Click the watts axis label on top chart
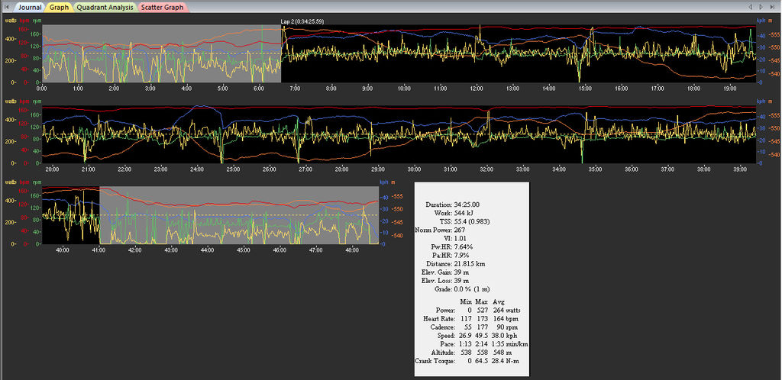 pos(10,21)
